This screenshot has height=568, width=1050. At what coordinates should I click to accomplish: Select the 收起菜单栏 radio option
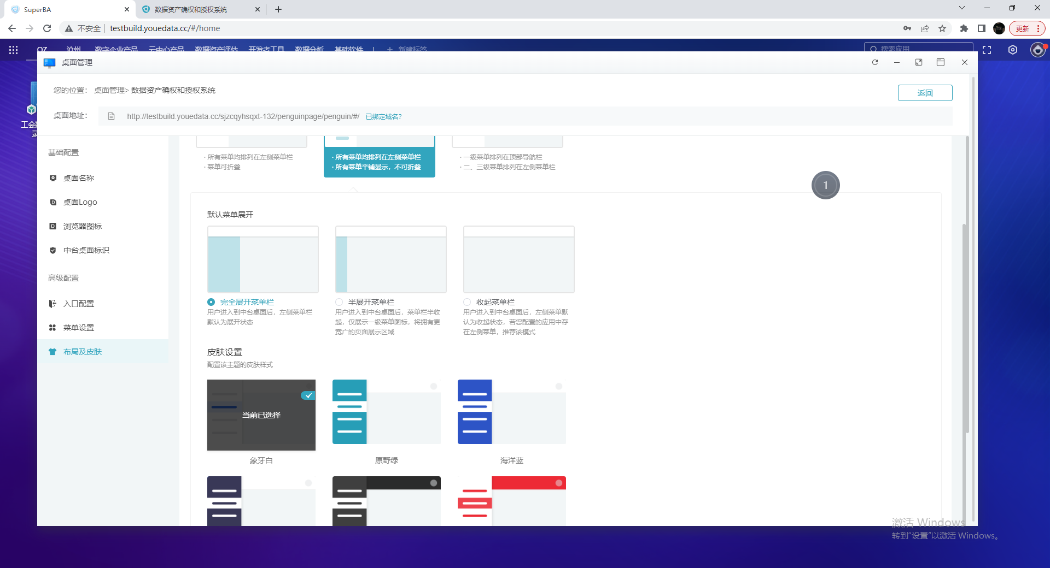coord(467,302)
